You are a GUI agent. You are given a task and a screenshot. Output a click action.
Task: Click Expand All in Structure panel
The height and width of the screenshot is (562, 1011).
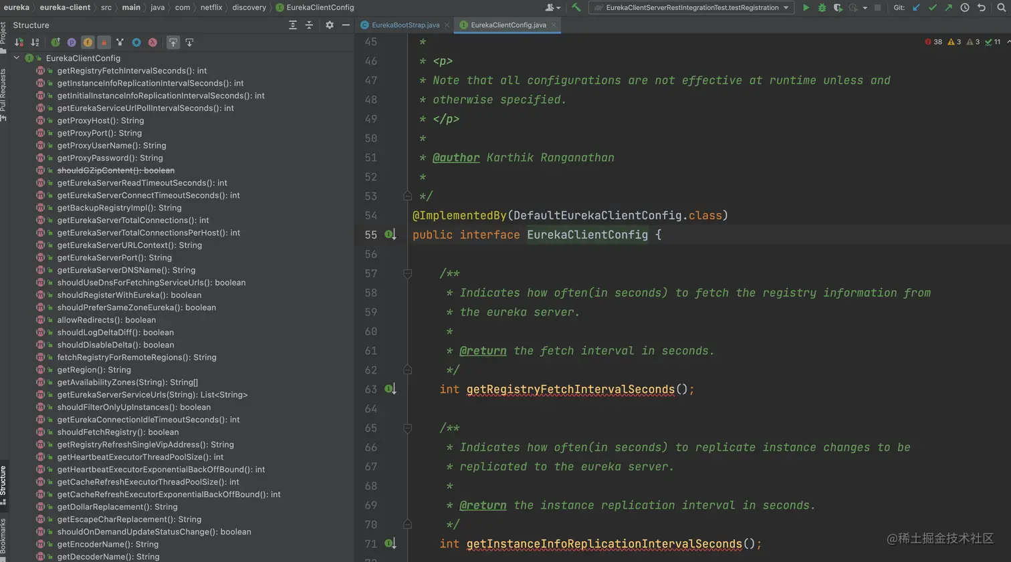tap(293, 25)
